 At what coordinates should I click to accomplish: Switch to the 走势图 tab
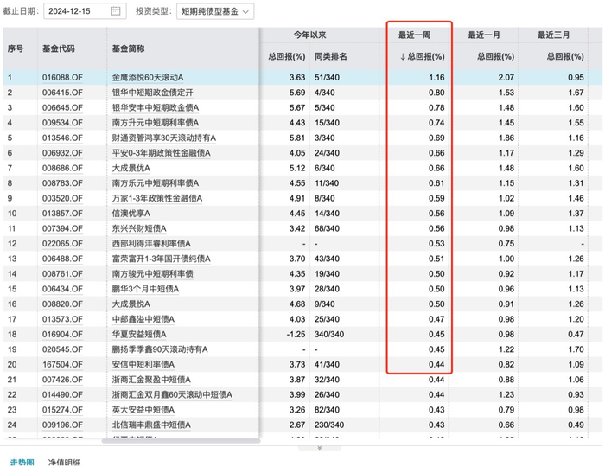click(22, 462)
